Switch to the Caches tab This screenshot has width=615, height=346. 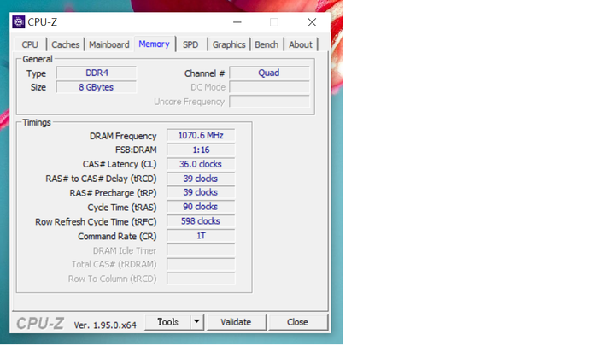click(66, 44)
